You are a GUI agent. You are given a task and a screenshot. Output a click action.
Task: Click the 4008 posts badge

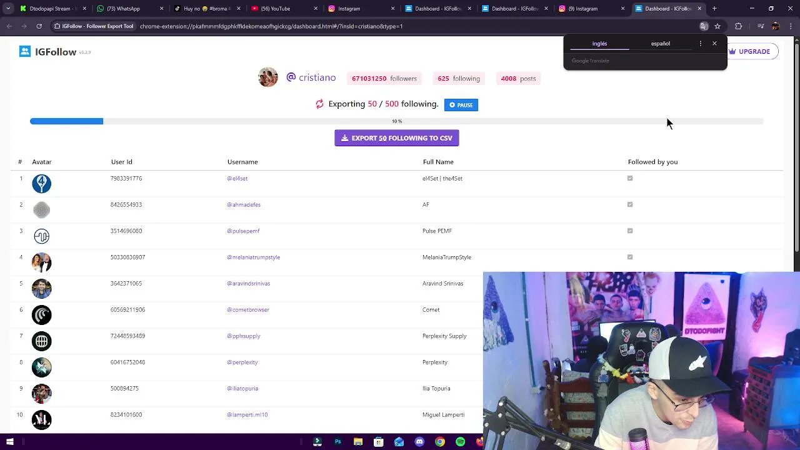coord(518,78)
